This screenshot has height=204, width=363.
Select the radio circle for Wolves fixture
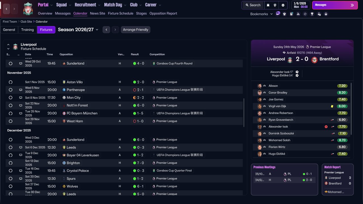click(x=10, y=186)
